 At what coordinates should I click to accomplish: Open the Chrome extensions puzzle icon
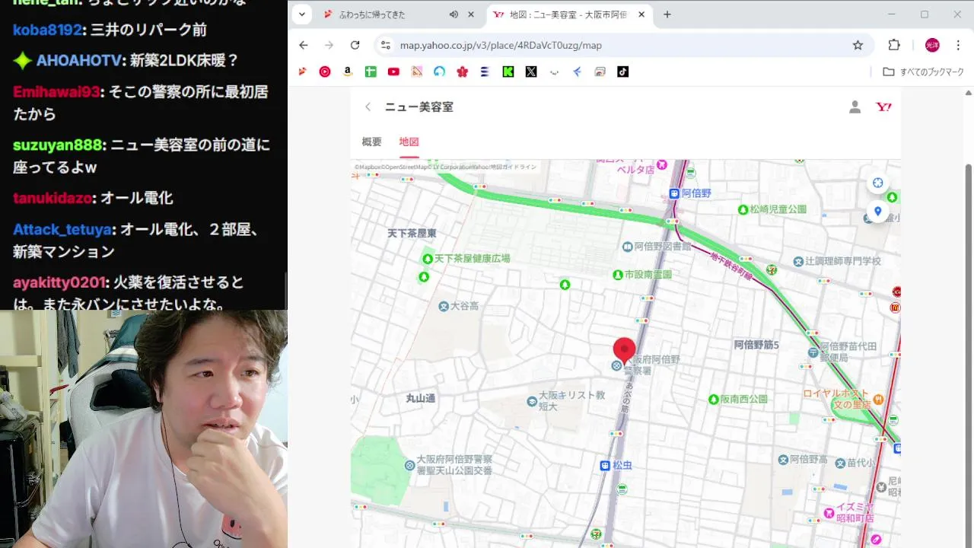click(894, 45)
